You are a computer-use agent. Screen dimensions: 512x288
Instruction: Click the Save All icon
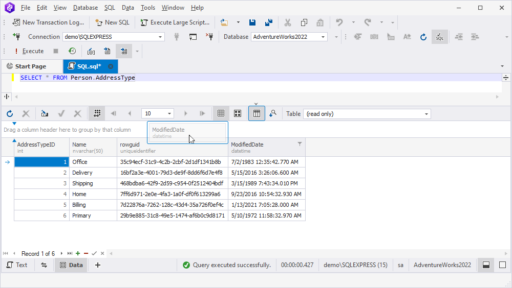[x=269, y=22]
